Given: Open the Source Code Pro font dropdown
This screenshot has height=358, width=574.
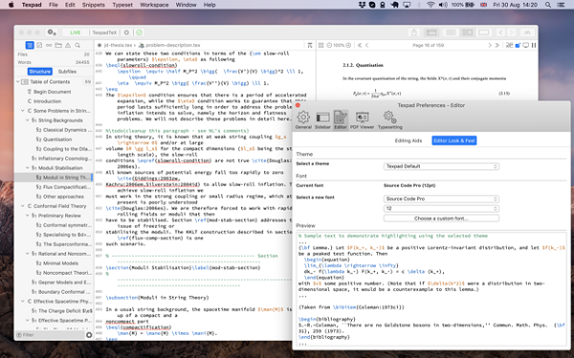Looking at the screenshot, I should (x=441, y=199).
